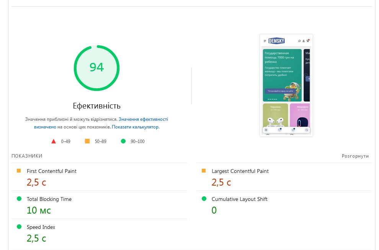Open the 'Показати калькулятор' link
The image size is (379, 250).
tap(136, 127)
